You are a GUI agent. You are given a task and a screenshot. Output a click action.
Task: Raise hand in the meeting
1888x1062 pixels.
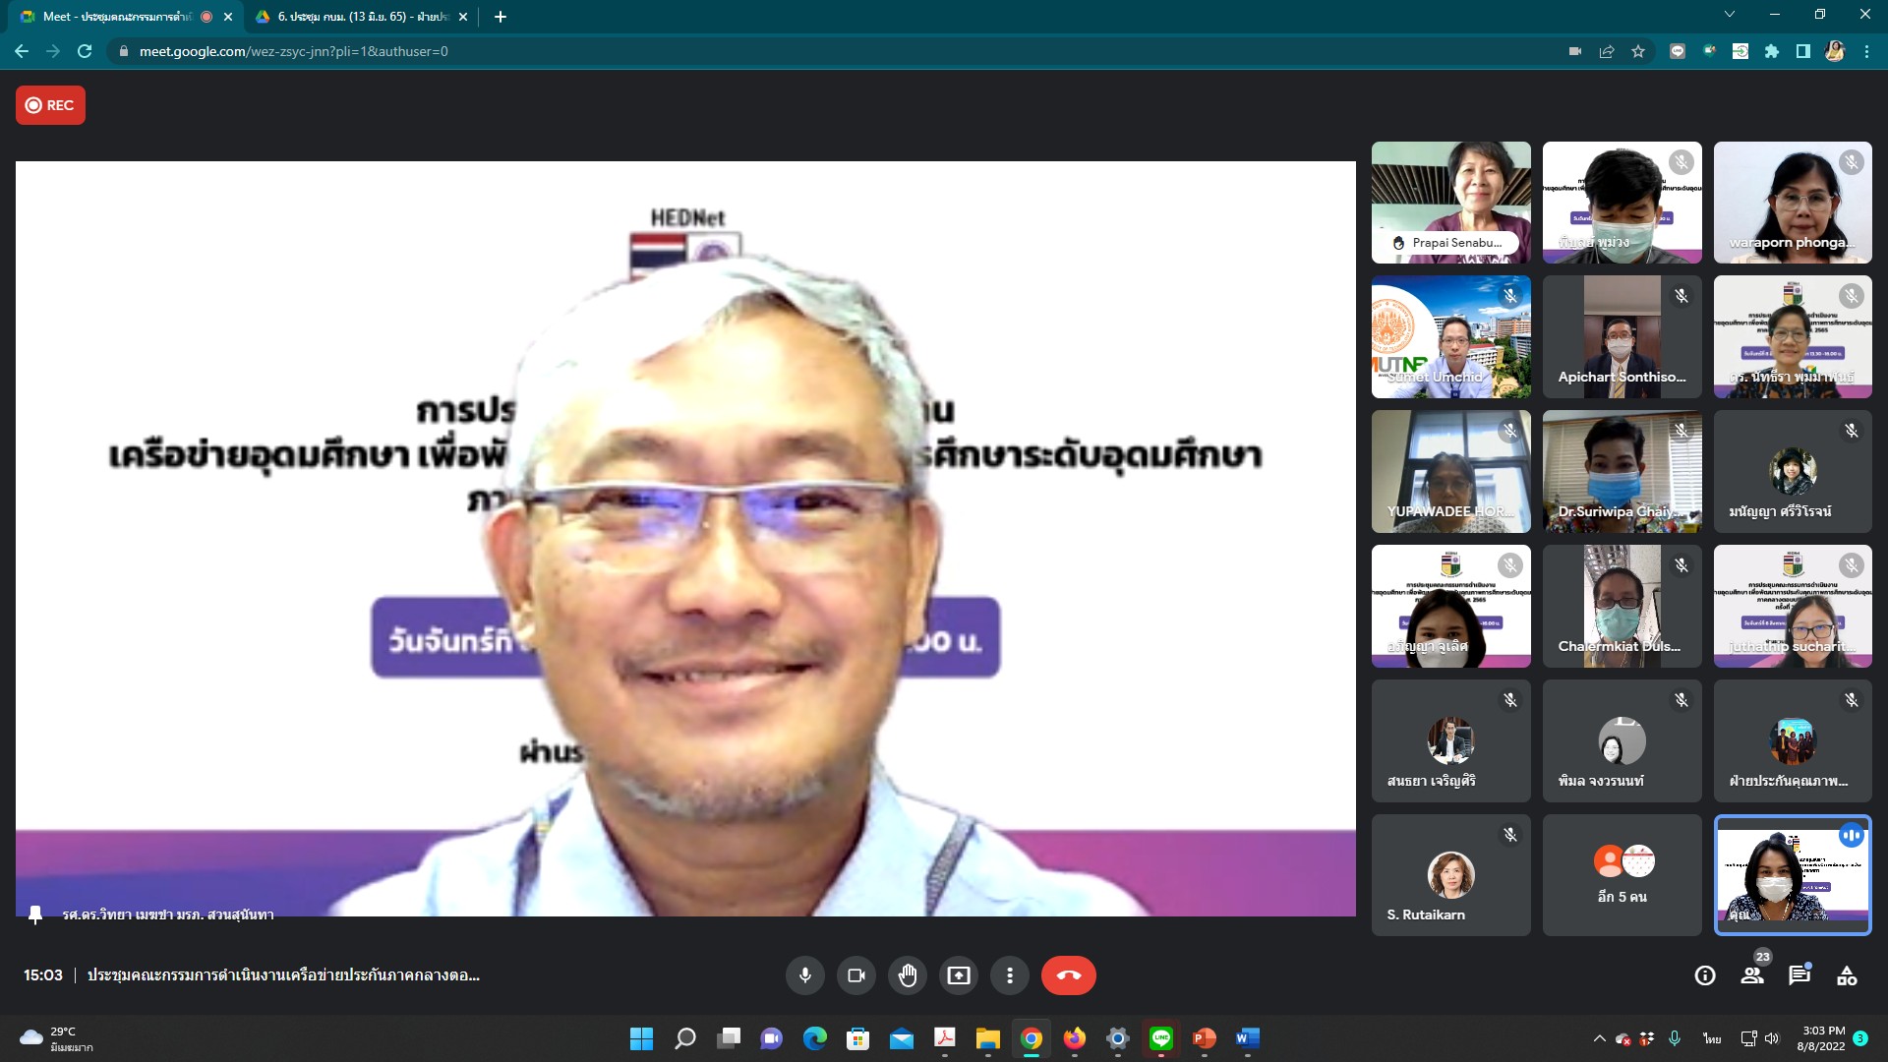click(907, 975)
